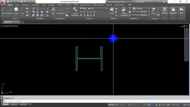
Task: Click the Save icon in quick access toolbar
Action: [x=15, y=2]
